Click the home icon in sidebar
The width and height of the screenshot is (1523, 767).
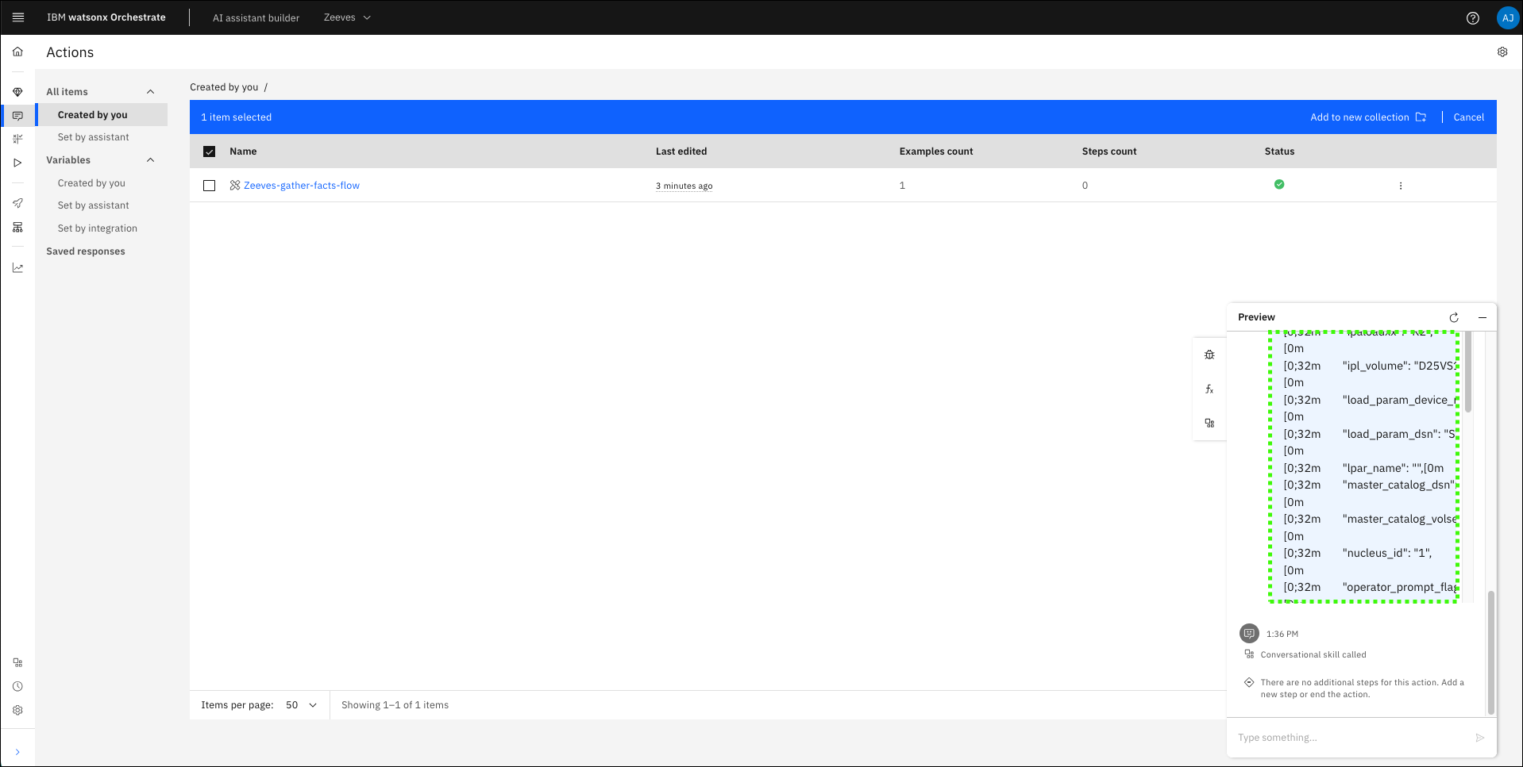tap(17, 52)
